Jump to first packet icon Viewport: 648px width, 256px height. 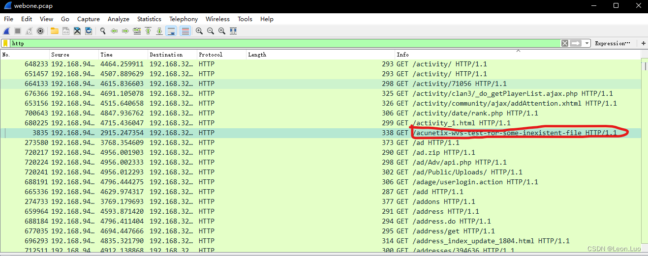148,31
